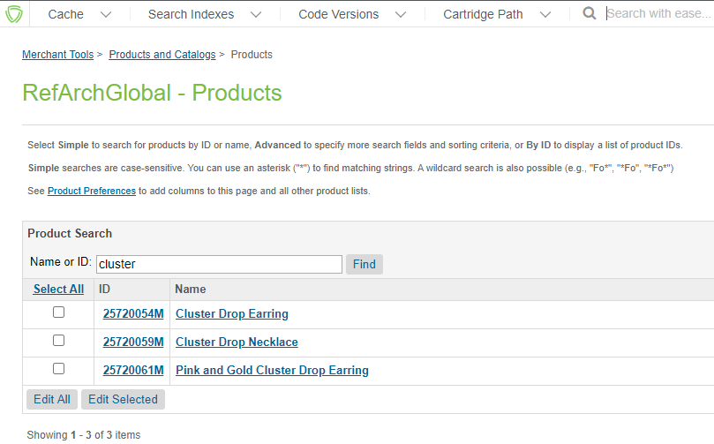Click the magnifying glass search icon

[590, 13]
